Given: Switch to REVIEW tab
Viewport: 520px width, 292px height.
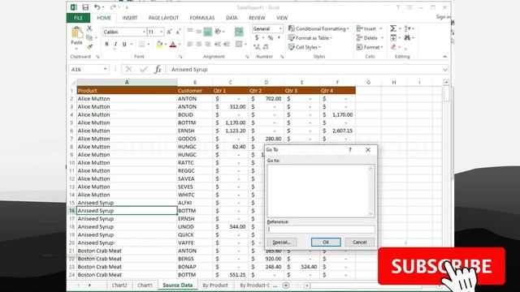Looking at the screenshot, I should tap(257, 18).
